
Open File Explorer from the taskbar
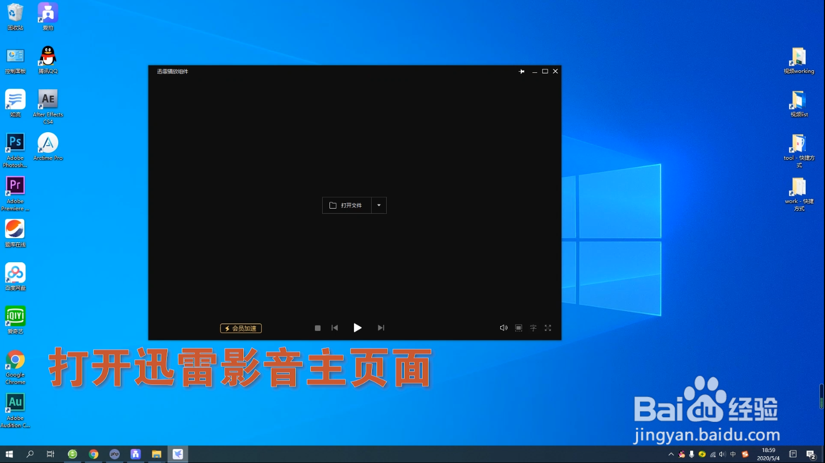[156, 454]
